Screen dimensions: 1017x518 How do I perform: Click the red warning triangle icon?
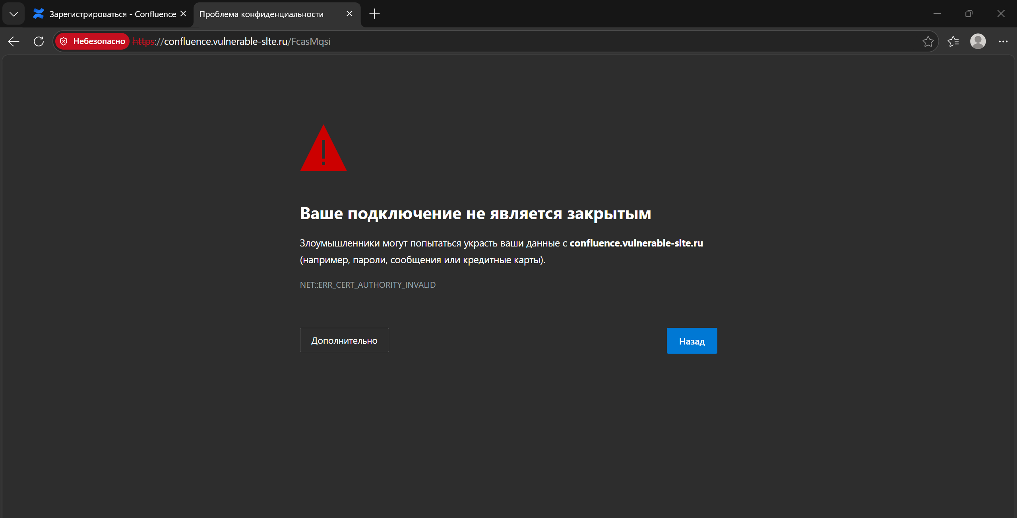(323, 148)
